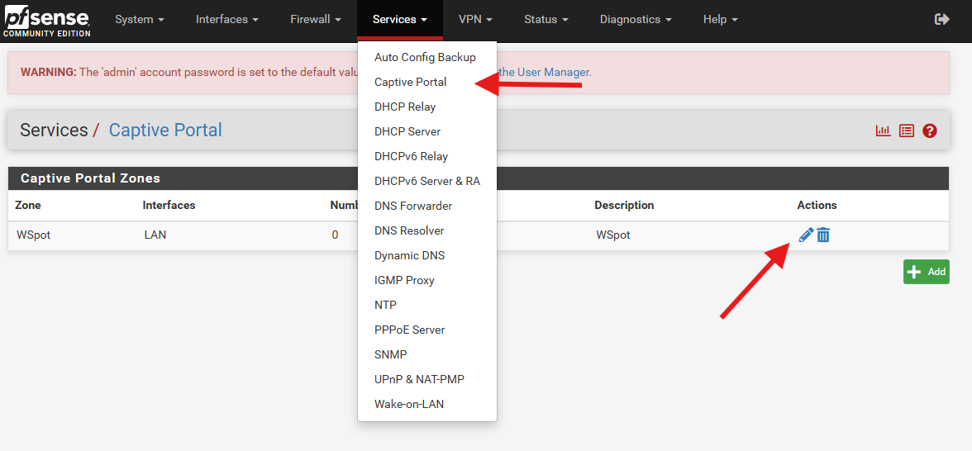Open the Diagnostics dropdown menu
Screen dimensions: 972x451
pyautogui.click(x=635, y=19)
